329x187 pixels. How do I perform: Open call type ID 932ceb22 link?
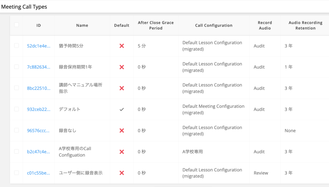click(x=39, y=110)
